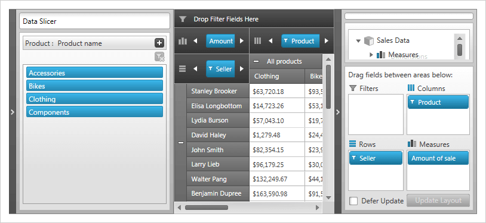Click the Amount of sale field in Measures

point(438,158)
